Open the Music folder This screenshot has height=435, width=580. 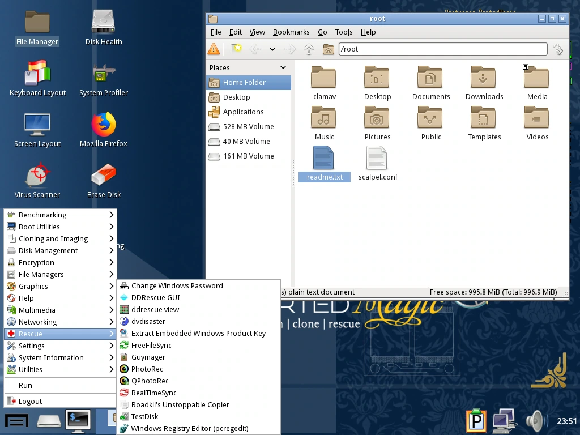(x=324, y=123)
